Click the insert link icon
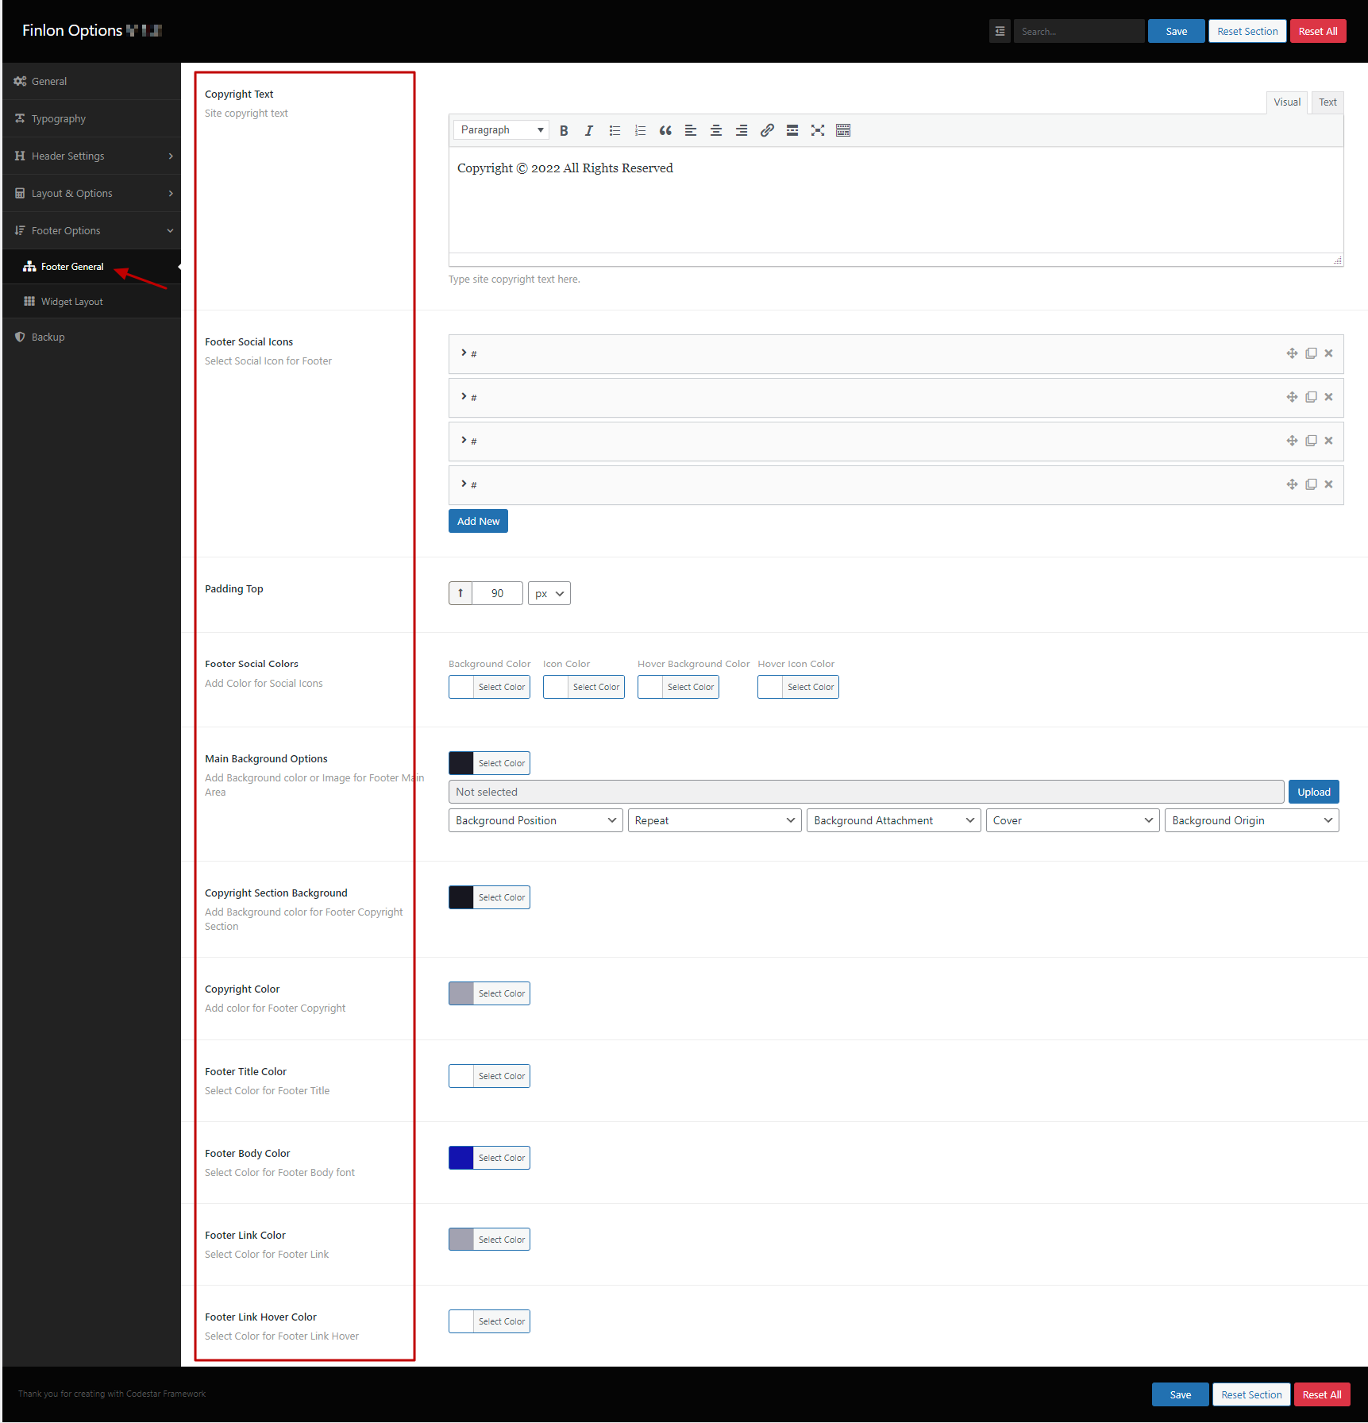The width and height of the screenshot is (1368, 1423). pyautogui.click(x=767, y=131)
